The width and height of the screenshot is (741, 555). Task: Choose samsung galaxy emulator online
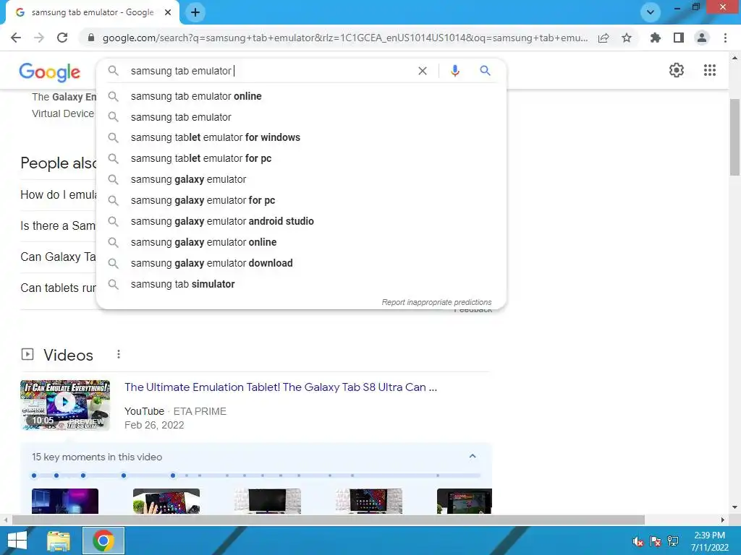click(x=301, y=242)
